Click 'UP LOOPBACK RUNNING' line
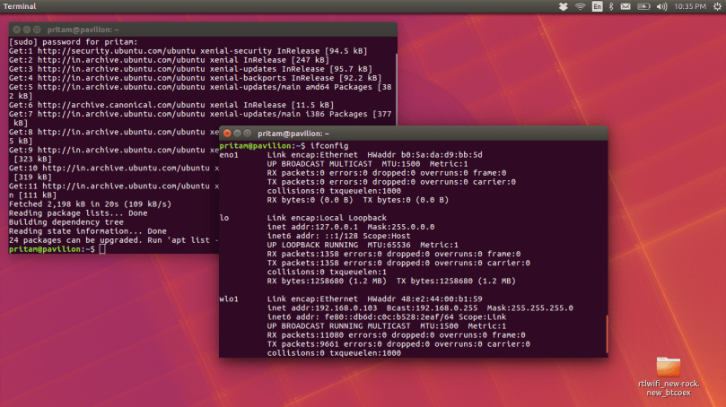 pyautogui.click(x=363, y=245)
